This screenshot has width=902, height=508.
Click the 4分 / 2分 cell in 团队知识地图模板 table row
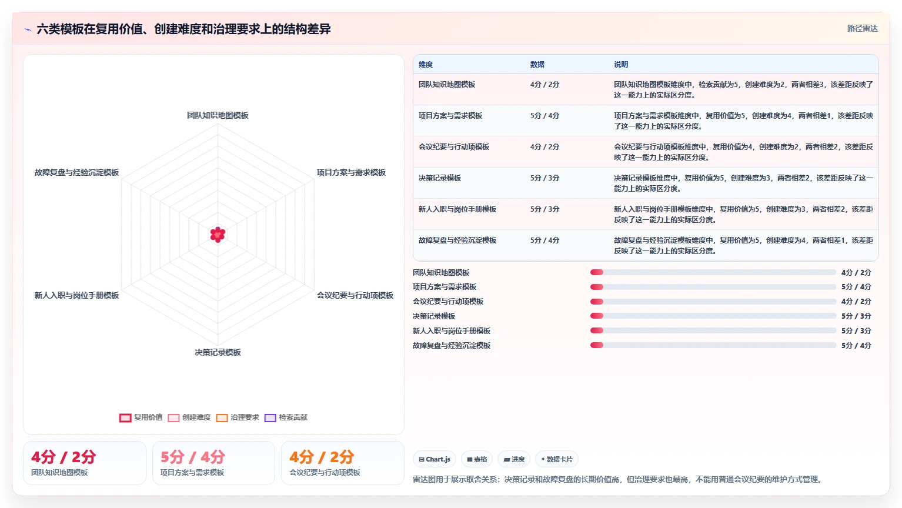544,85
